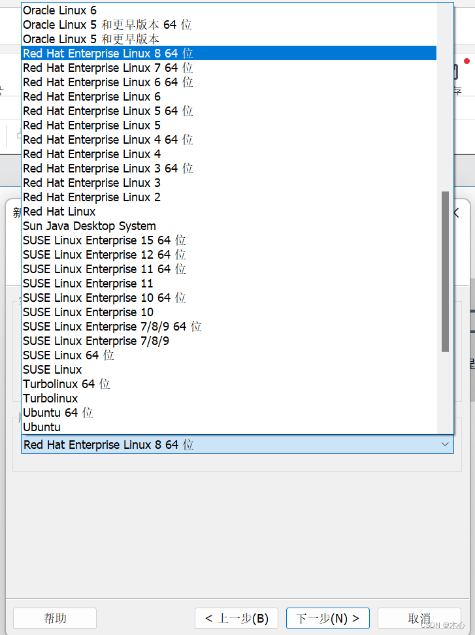Select Red Hat Enterprise Linux 3 64 位
This screenshot has height=635, width=475.
(229, 169)
